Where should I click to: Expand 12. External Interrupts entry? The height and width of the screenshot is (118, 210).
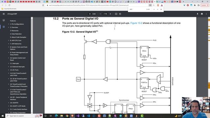(x=9, y=67)
